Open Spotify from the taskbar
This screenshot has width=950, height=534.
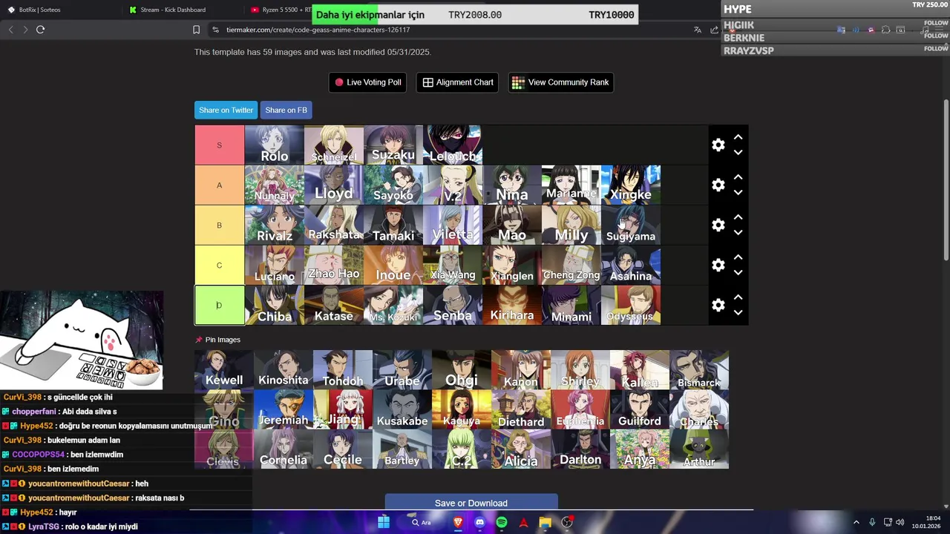[502, 522]
